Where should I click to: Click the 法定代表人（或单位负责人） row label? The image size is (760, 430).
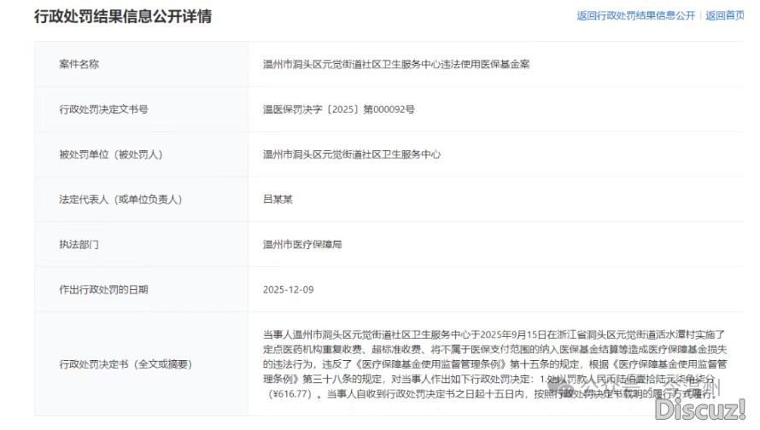[120, 200]
